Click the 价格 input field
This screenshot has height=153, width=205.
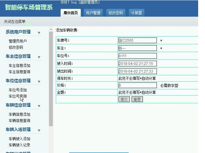pyautogui.click(x=138, y=85)
